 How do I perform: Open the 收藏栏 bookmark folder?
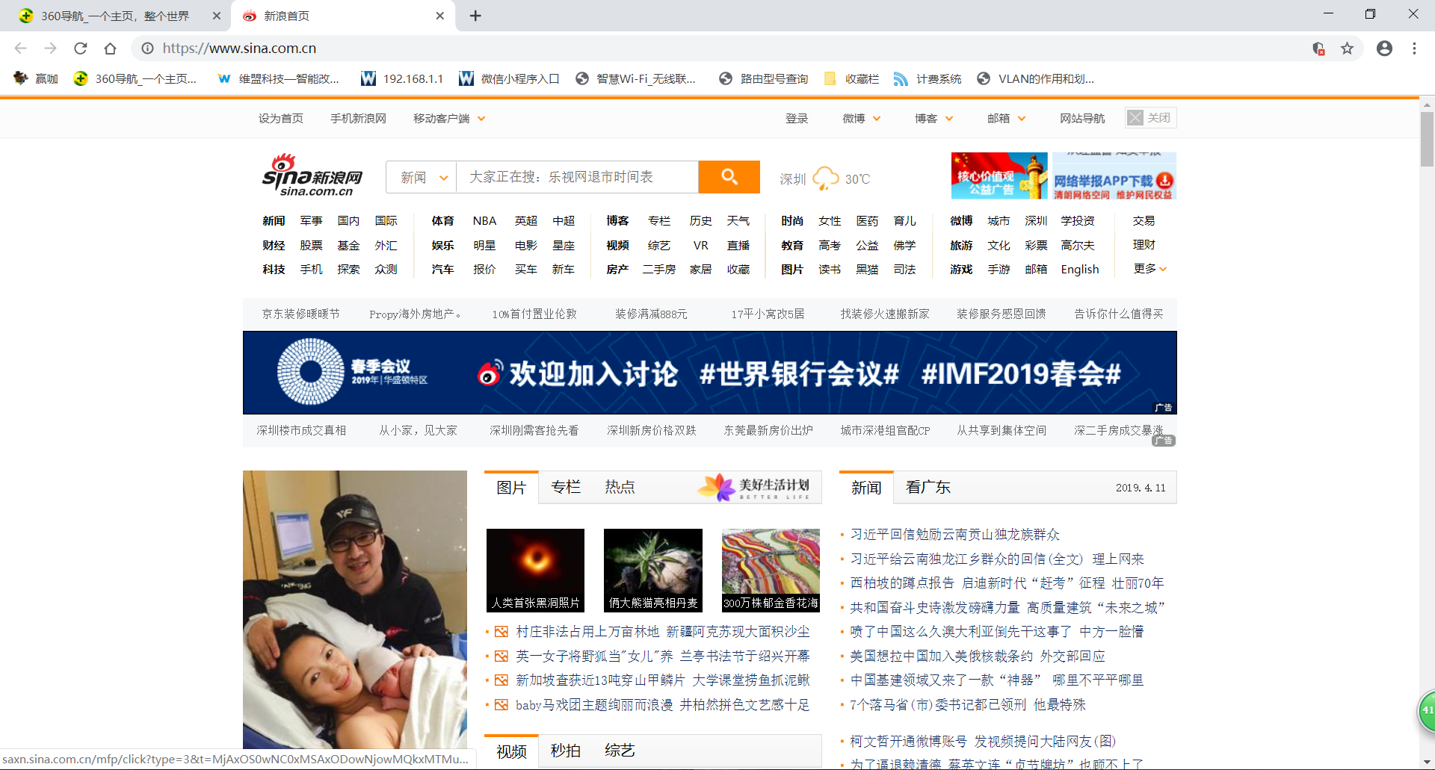[851, 78]
